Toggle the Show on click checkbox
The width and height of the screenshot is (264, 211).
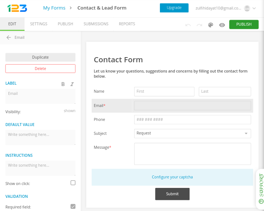[73, 183]
